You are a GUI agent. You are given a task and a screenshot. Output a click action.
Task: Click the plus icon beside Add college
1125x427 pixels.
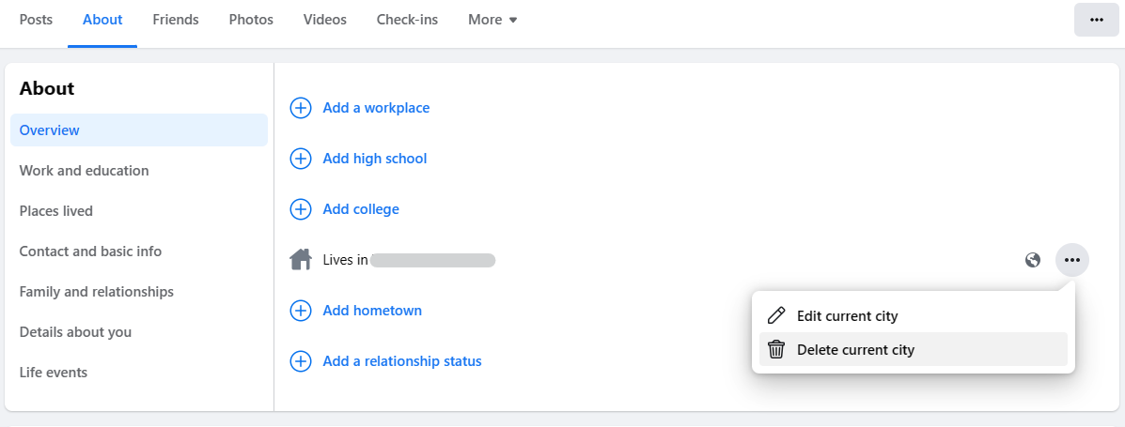(301, 209)
